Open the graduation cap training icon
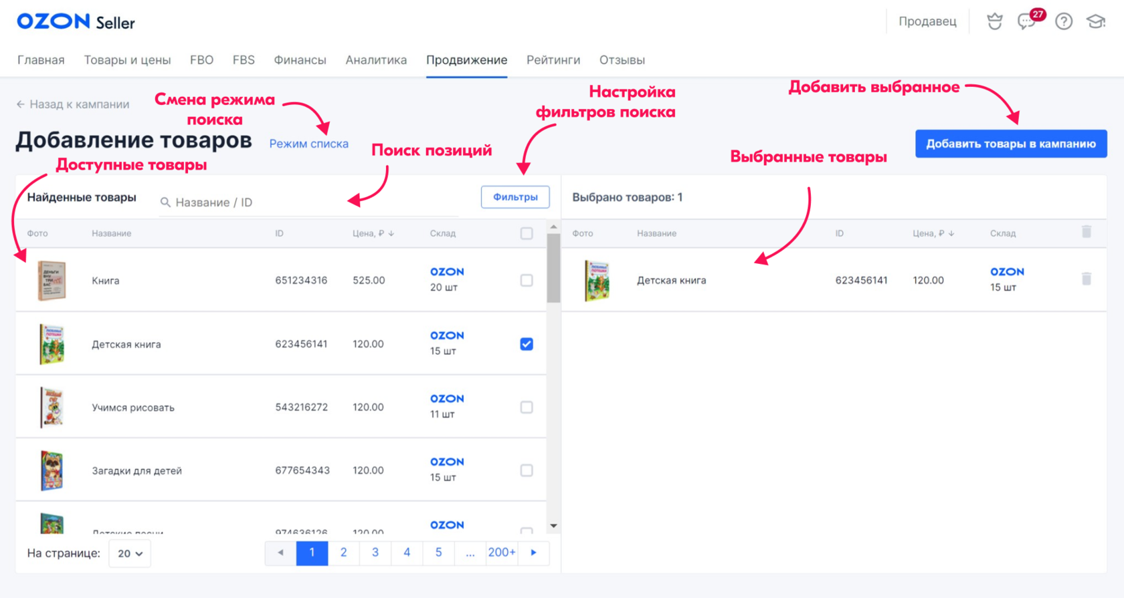 coord(1096,21)
